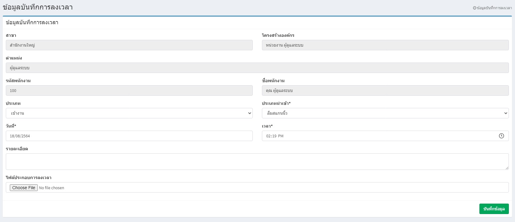Click the ตำแหน่ง field showing ผู้ดูแลระบบ
Image resolution: width=515 pixels, height=222 pixels.
click(x=257, y=68)
